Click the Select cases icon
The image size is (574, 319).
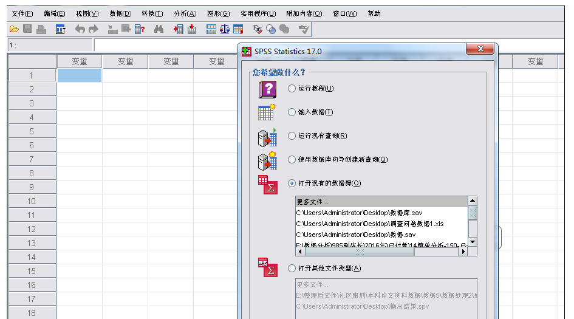click(238, 29)
